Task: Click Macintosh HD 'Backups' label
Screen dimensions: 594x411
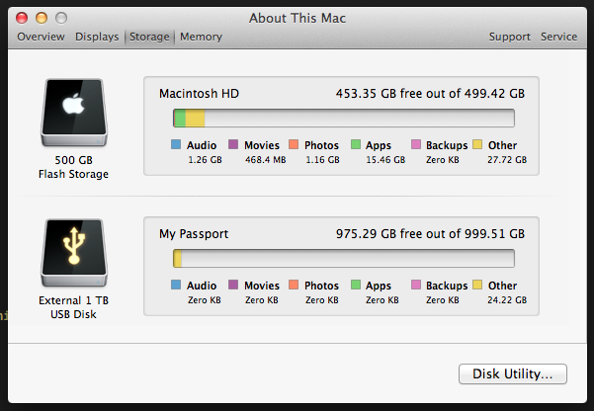Action: 447,145
